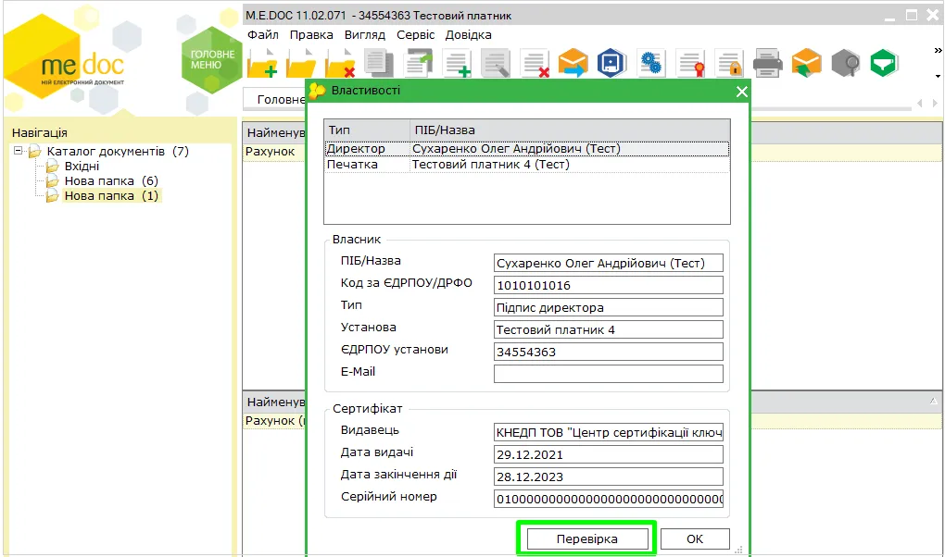Open the Головне меню hexagon button
The height and width of the screenshot is (557, 945).
[x=211, y=59]
